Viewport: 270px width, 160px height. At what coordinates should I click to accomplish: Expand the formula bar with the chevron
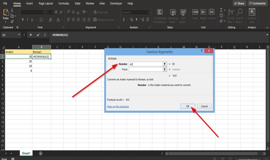[267, 35]
